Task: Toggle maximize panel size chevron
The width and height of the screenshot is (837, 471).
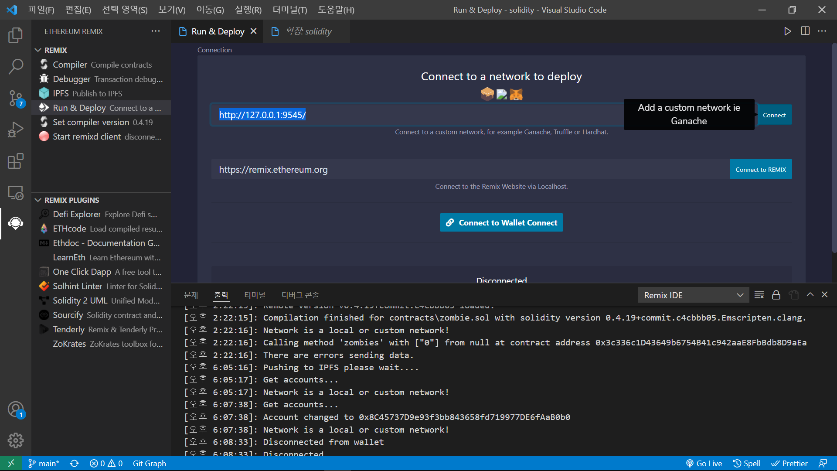Action: 810,295
